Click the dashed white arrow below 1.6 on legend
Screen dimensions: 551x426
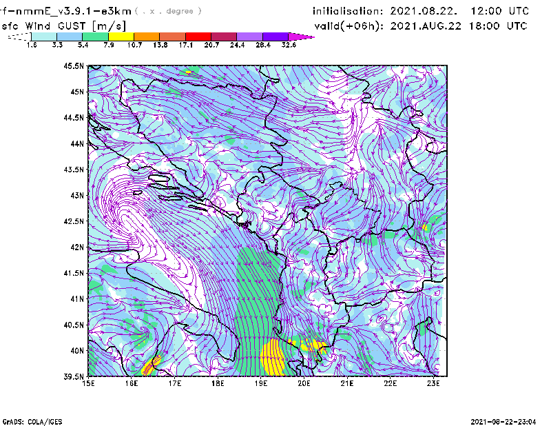point(19,37)
